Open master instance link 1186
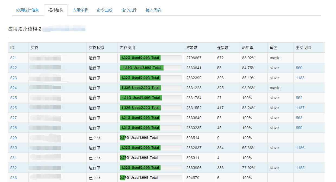This screenshot has width=336, height=182. tap(300, 148)
